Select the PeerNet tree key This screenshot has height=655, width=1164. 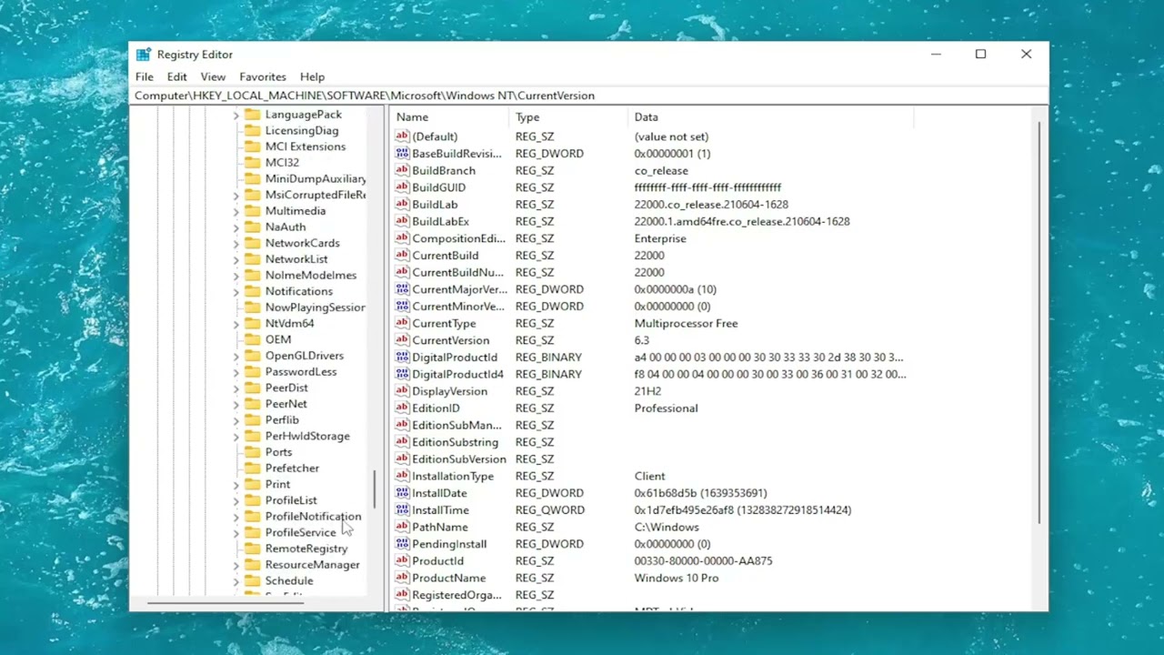(x=286, y=404)
